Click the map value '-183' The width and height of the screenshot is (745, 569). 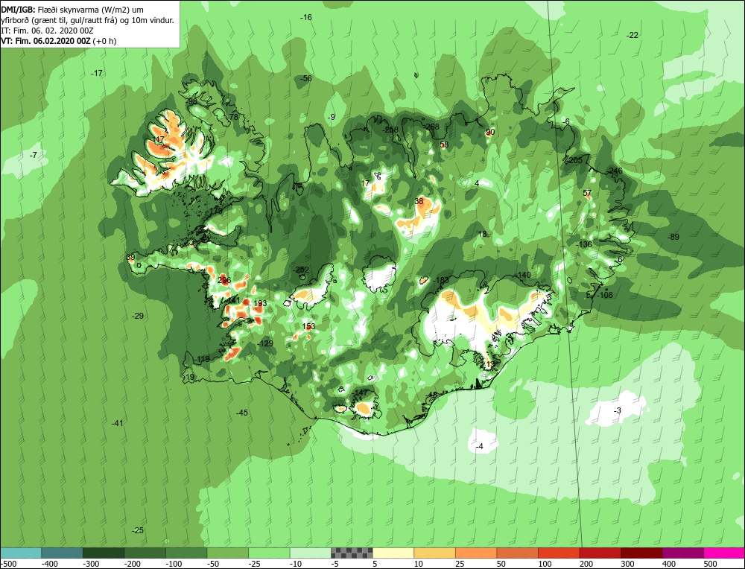pos(441,280)
